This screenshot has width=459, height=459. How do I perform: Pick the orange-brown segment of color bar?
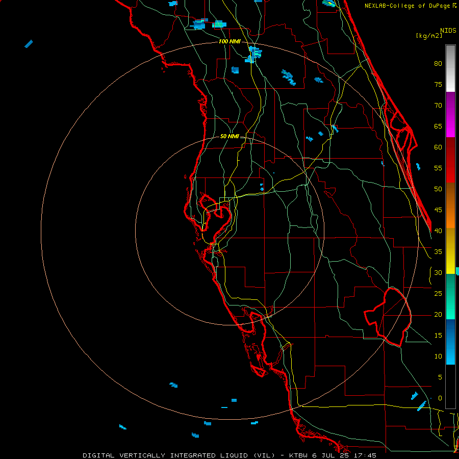[450, 205]
